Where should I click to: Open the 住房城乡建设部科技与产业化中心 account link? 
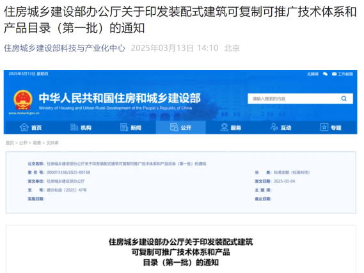[x=65, y=48]
